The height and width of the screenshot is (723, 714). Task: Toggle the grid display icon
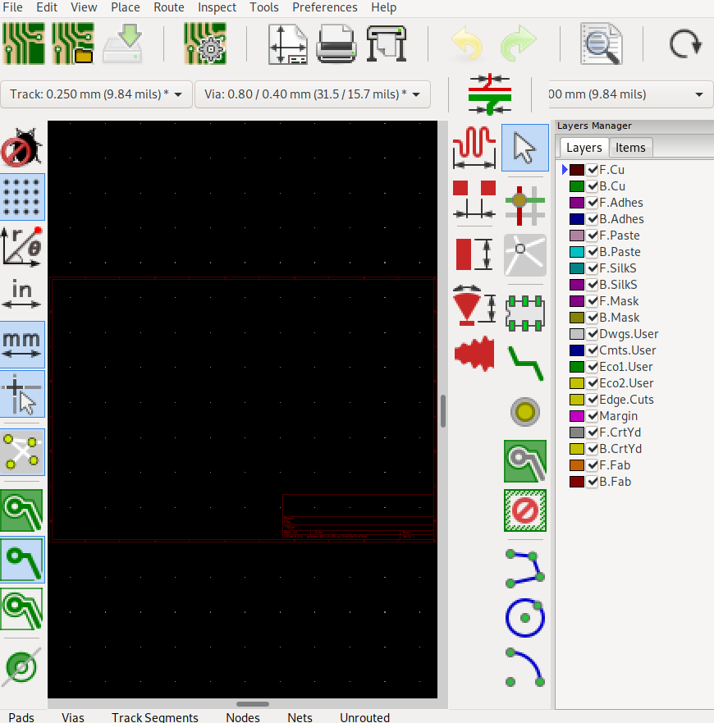[22, 196]
